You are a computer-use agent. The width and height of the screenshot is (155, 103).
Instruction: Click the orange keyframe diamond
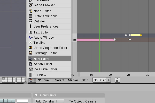pos(141,35)
